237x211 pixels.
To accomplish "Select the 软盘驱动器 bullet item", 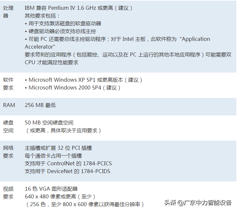I will 63,23.
